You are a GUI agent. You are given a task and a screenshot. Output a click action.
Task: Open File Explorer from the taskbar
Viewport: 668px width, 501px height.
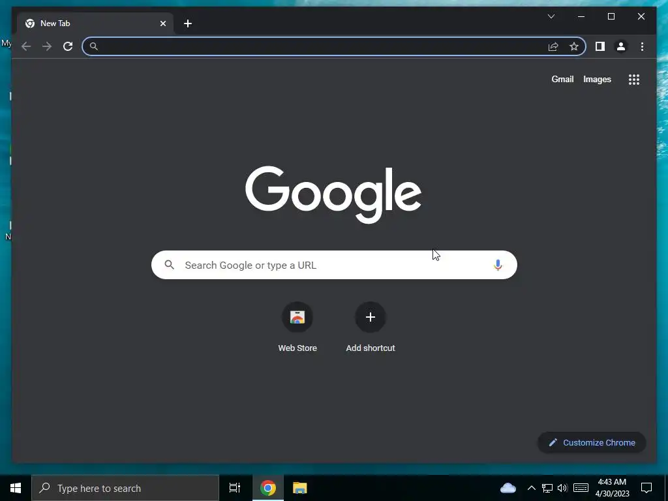pyautogui.click(x=300, y=488)
